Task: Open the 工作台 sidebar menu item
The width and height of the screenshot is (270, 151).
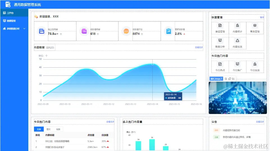Action: pyautogui.click(x=14, y=13)
